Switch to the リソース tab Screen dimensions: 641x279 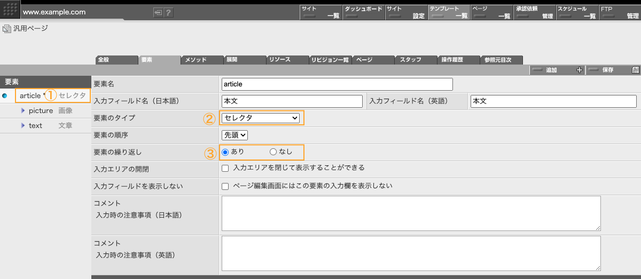[x=288, y=60]
